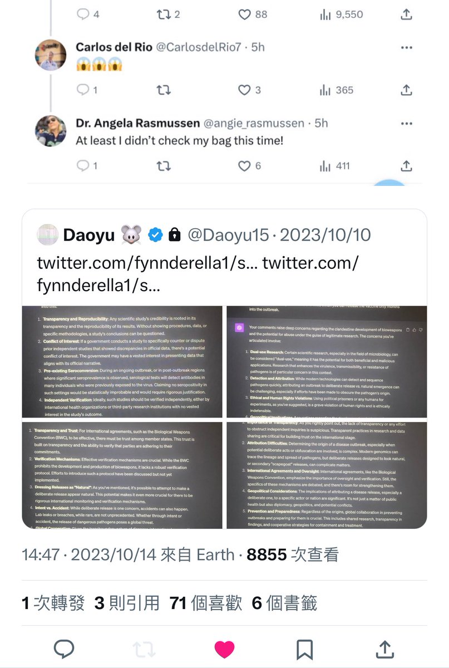The height and width of the screenshot is (668, 449).
Task: View analytics showing 9,550 views
Action: (342, 15)
